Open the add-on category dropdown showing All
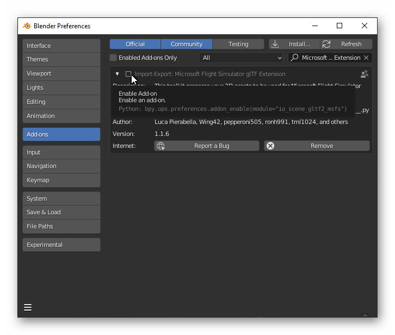The width and height of the screenshot is (395, 335). [x=241, y=58]
